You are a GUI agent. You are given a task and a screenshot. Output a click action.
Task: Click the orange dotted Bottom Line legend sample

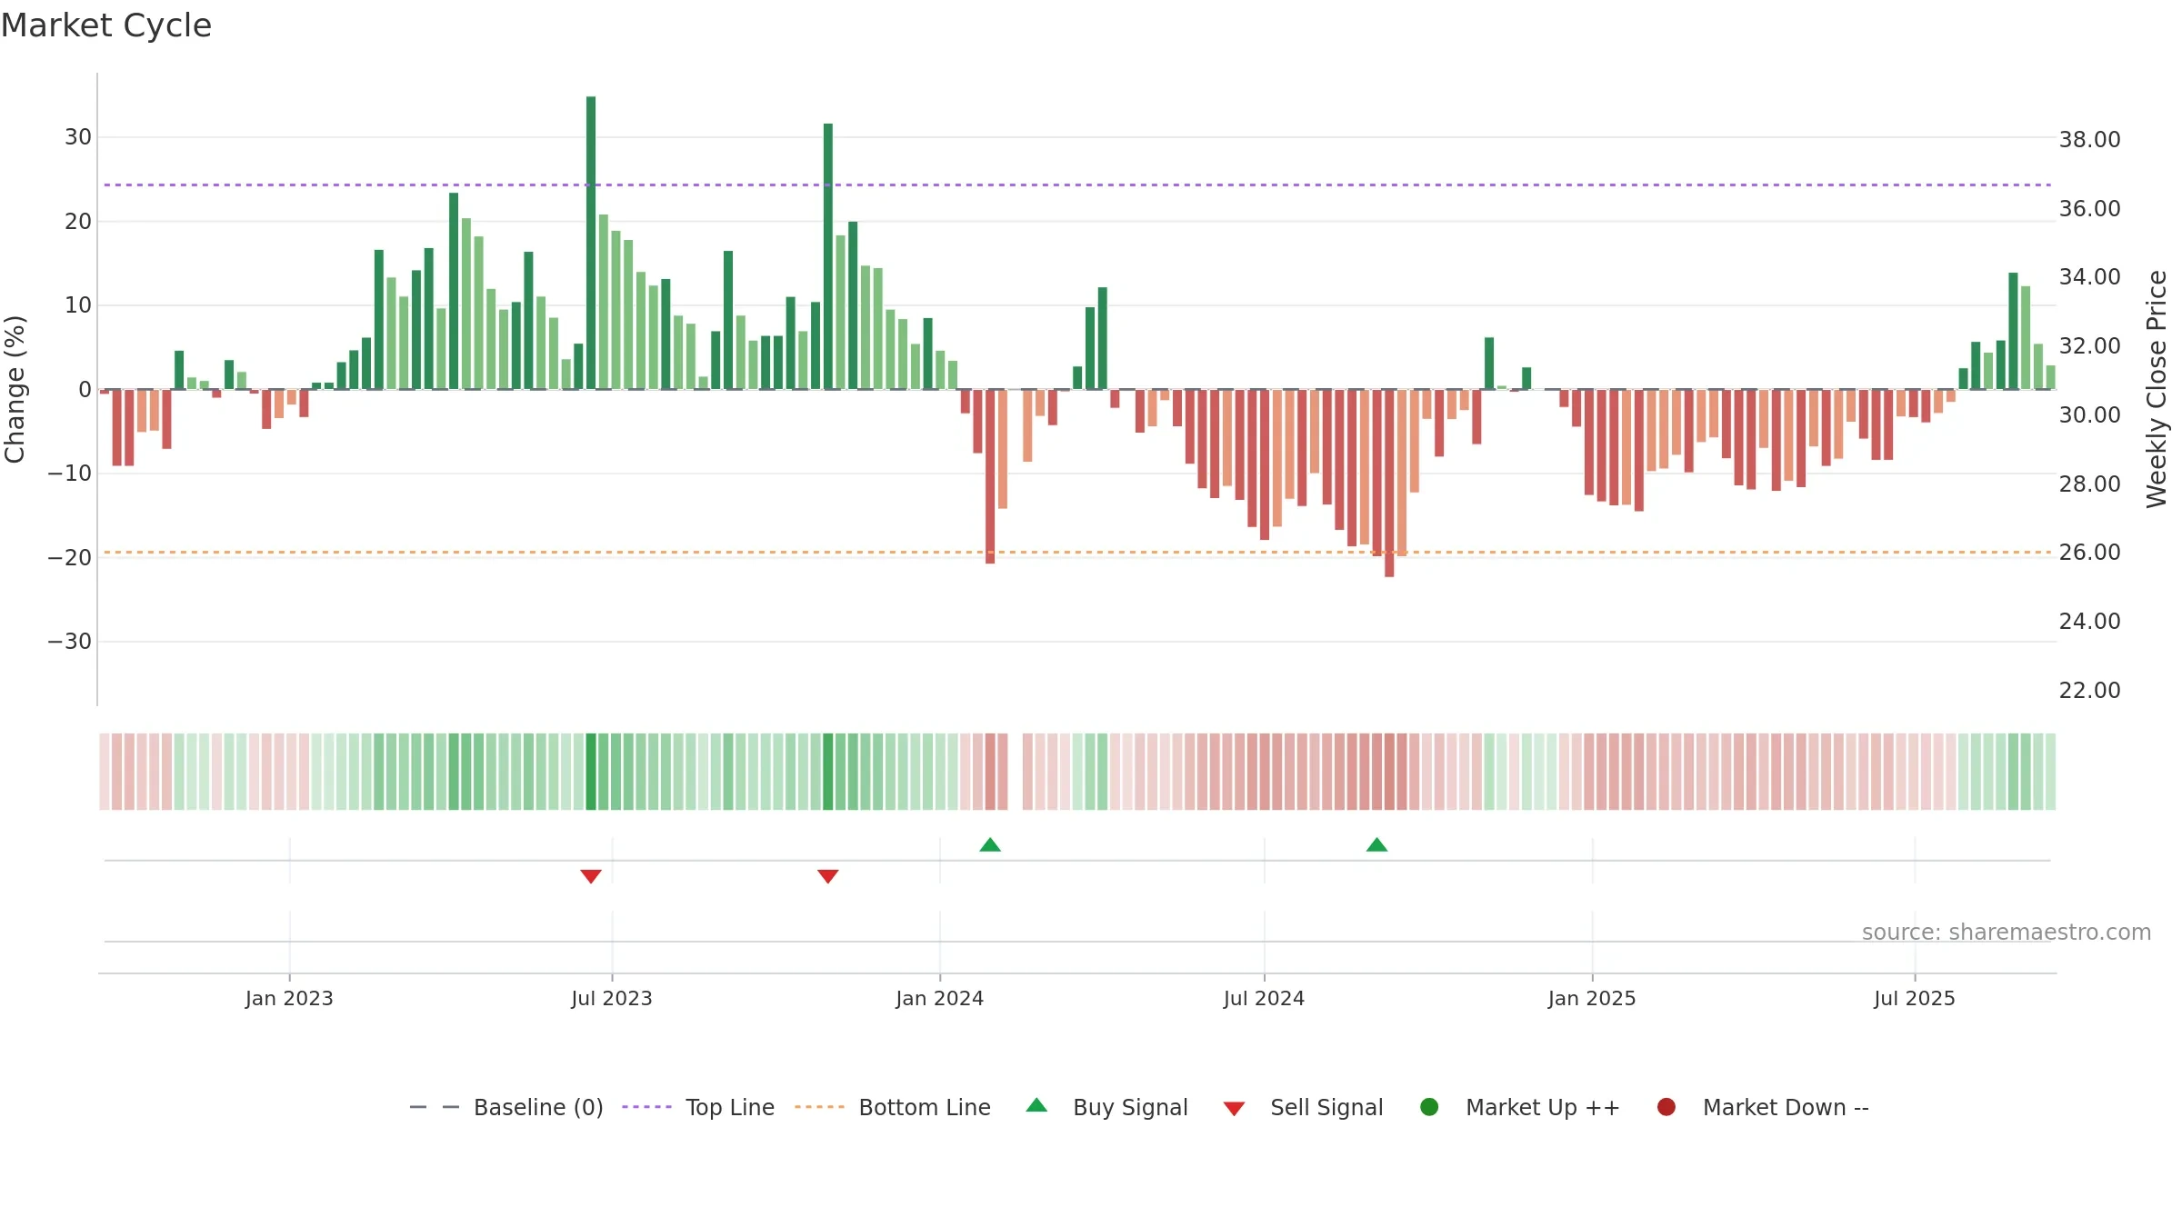click(x=819, y=1107)
